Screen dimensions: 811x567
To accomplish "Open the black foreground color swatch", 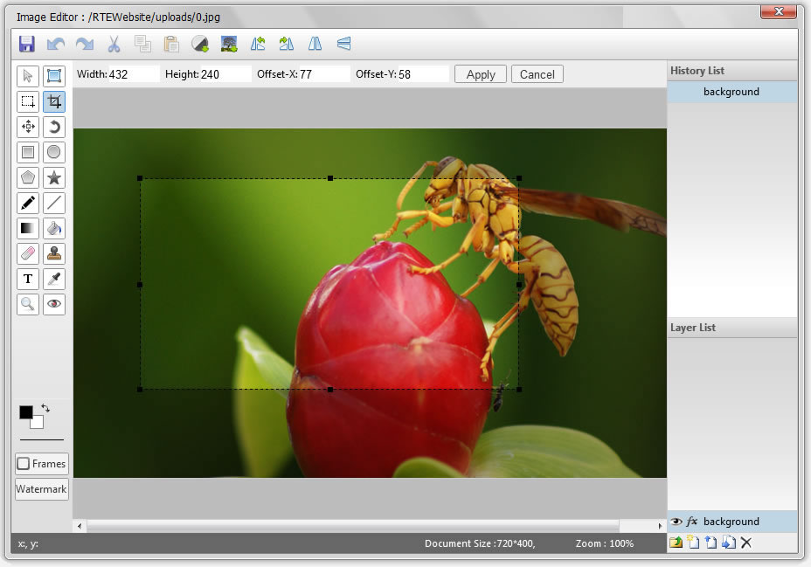I will pos(25,411).
